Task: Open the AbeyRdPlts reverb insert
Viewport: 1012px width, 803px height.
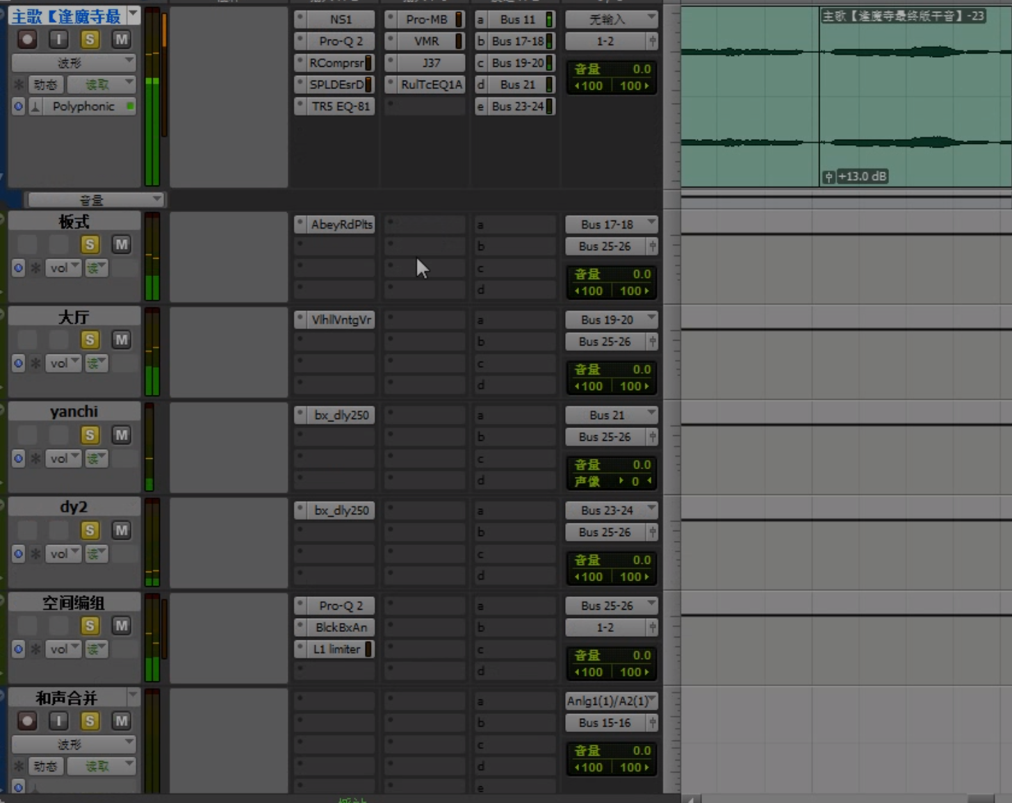Action: [341, 225]
